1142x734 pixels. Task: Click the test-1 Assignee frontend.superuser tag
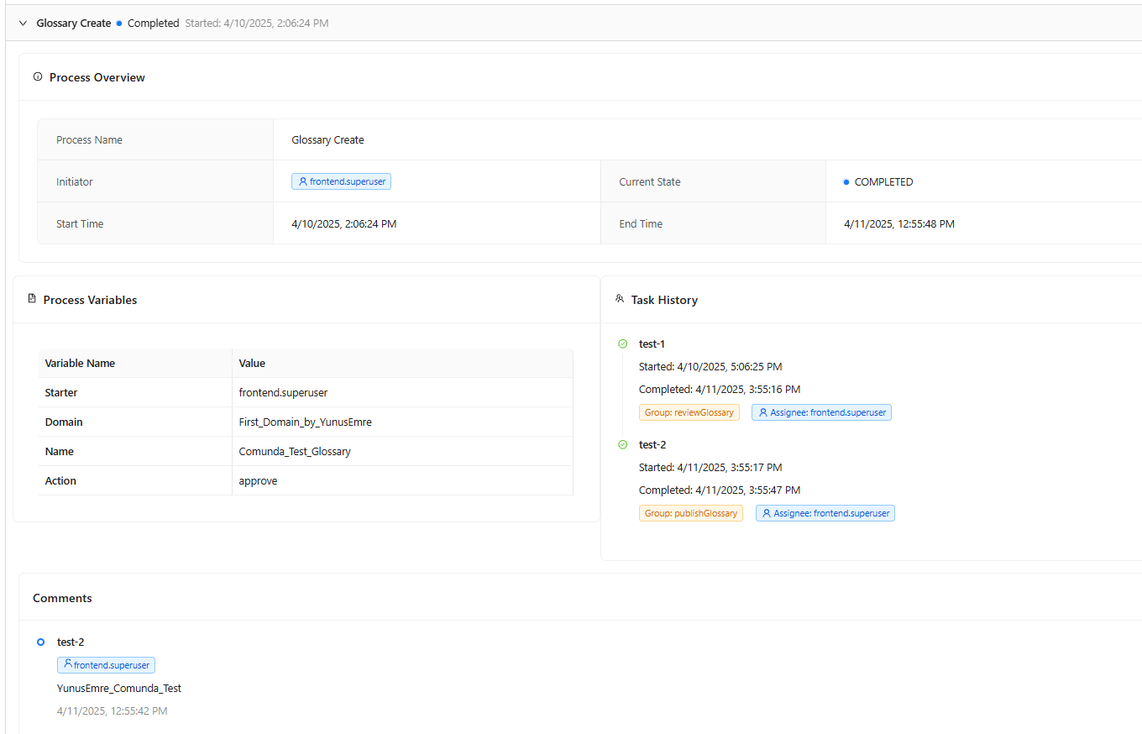[821, 412]
